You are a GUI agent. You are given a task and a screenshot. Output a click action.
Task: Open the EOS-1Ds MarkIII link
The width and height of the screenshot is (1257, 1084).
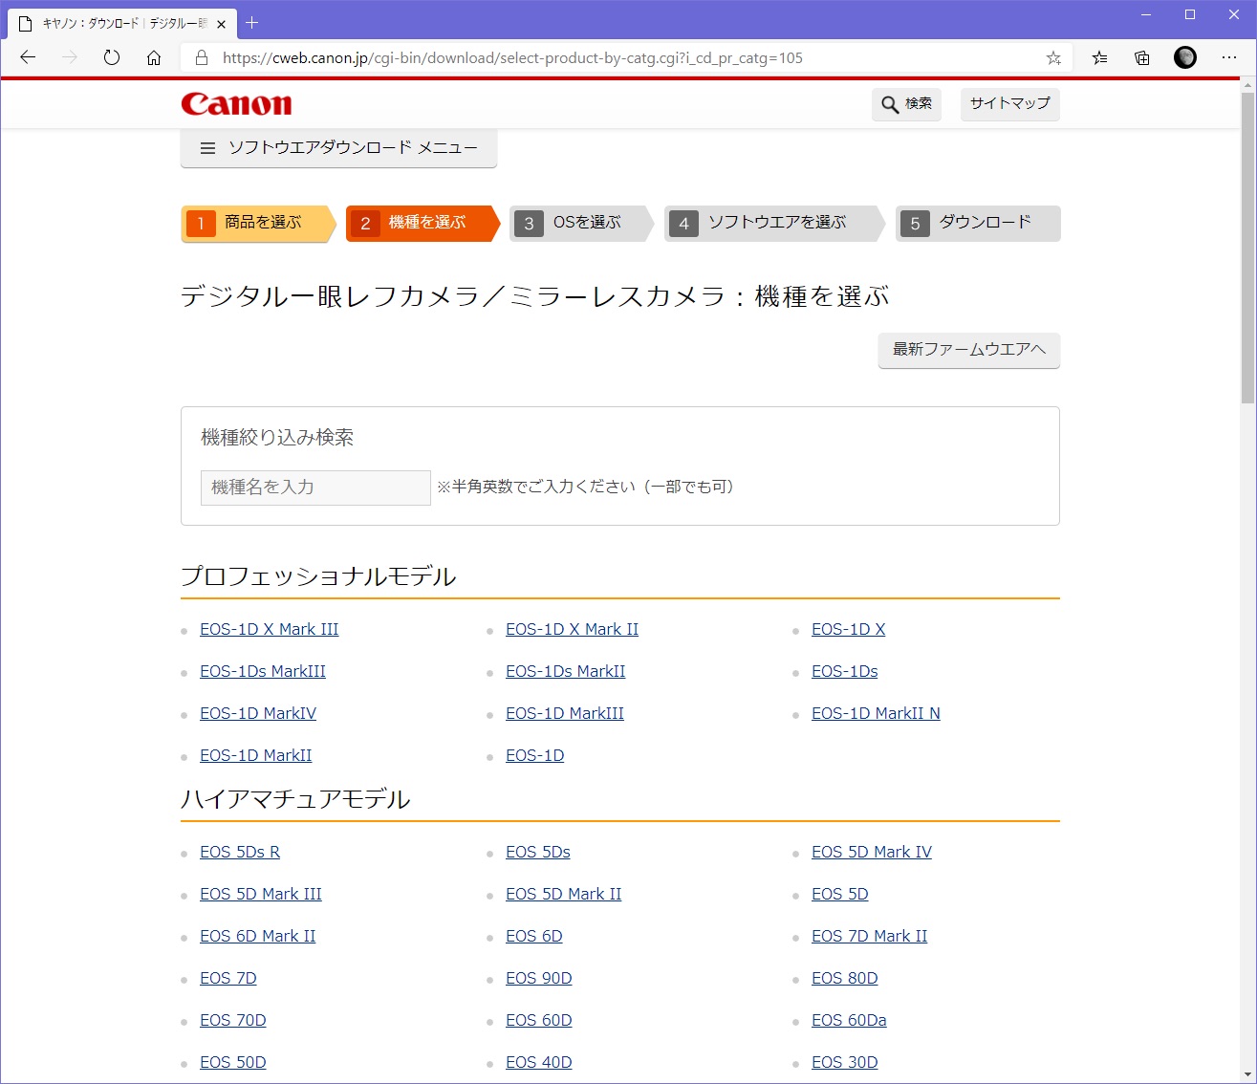(263, 671)
